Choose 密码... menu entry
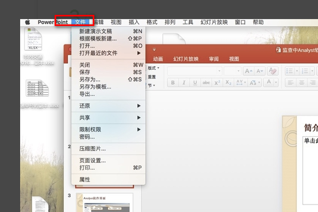The image size is (318, 212). tap(109, 137)
